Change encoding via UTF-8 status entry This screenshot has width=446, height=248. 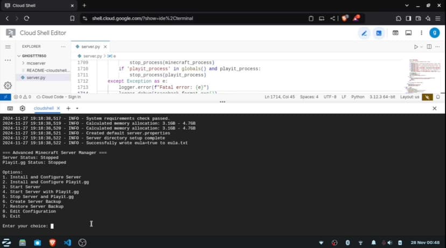(330, 97)
